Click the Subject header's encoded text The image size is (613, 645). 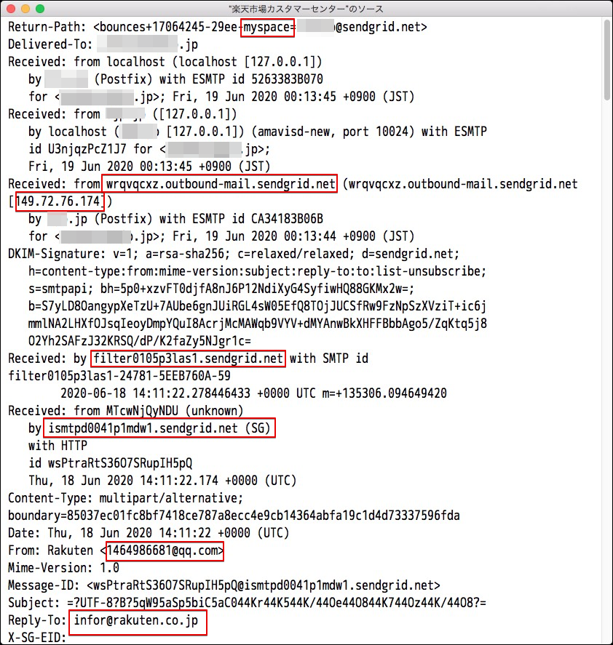click(x=277, y=603)
